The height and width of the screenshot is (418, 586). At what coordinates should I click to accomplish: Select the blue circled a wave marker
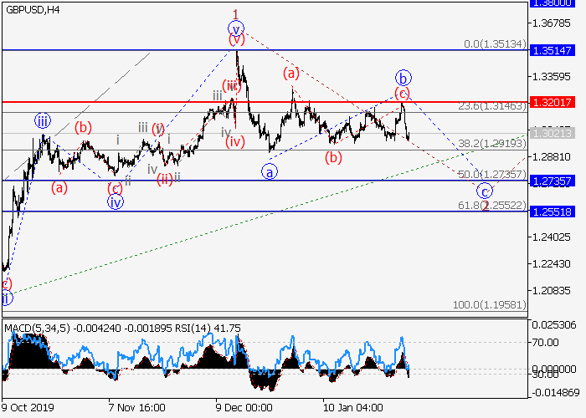pos(269,171)
